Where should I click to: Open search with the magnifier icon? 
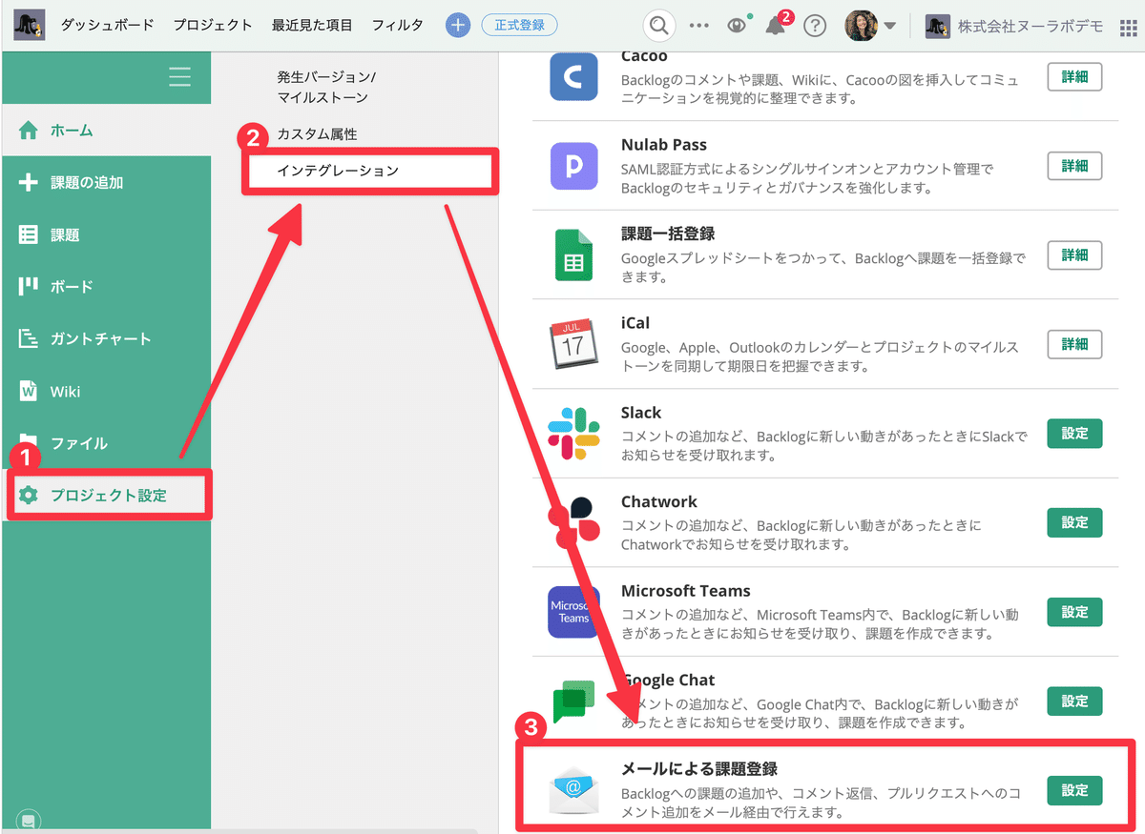coord(658,26)
